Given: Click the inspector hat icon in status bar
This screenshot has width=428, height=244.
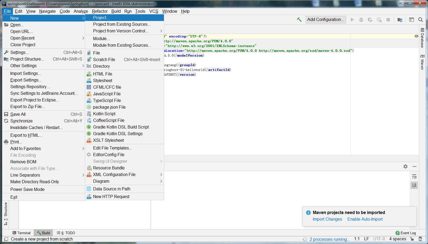Looking at the screenshot, I should point(420,239).
